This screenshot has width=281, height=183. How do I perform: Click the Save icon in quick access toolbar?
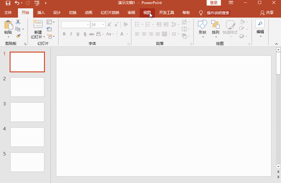8,3
